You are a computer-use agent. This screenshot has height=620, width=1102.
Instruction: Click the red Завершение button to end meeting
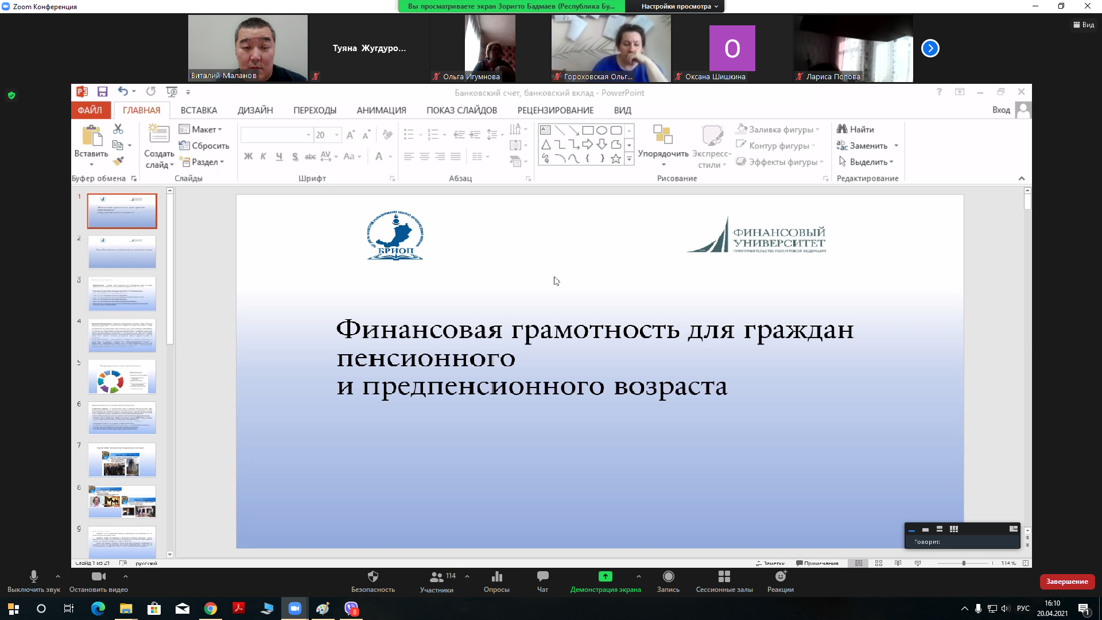(1067, 582)
